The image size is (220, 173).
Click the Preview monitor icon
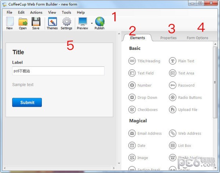(82, 23)
